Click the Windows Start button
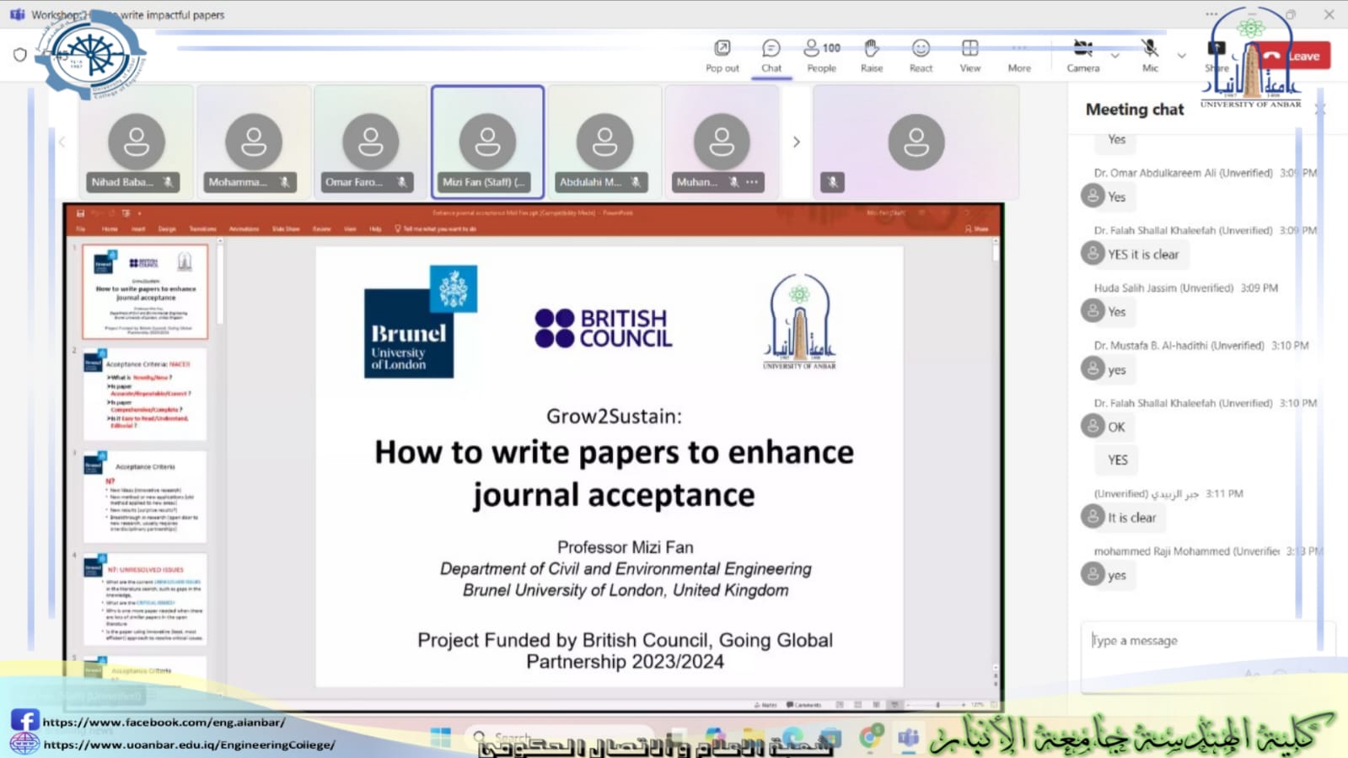The image size is (1348, 758). click(440, 739)
